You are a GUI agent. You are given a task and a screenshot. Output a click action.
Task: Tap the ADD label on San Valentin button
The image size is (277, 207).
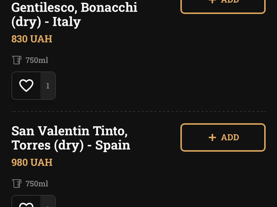[230, 138]
